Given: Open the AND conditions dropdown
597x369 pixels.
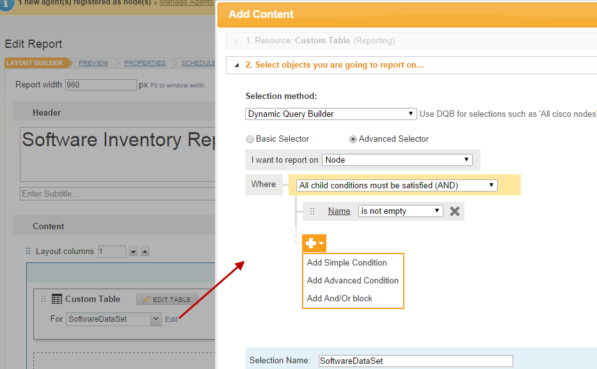Looking at the screenshot, I should (x=397, y=185).
